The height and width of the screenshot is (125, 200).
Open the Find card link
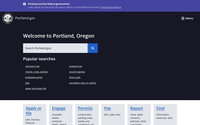160,108
